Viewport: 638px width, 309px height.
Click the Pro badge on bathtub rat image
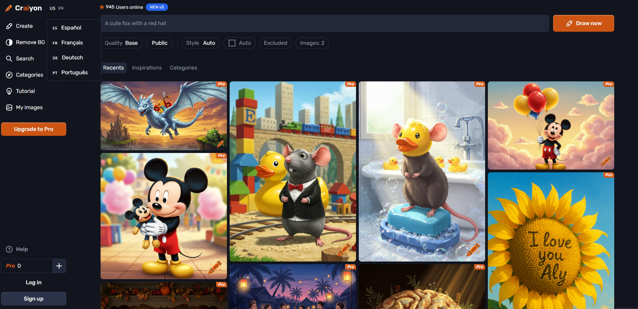[480, 84]
